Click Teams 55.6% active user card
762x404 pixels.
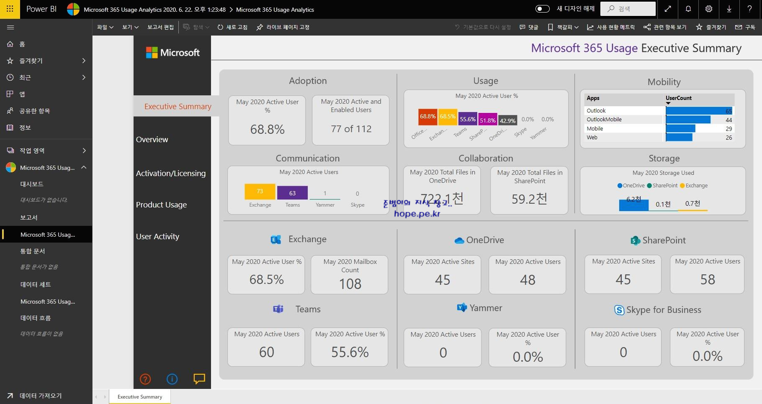point(350,347)
